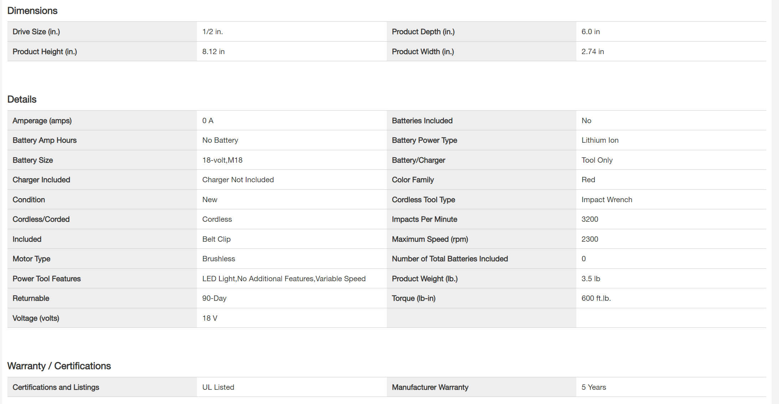Click the Dimensions section heading
Viewport: 779px width, 404px height.
pos(32,11)
